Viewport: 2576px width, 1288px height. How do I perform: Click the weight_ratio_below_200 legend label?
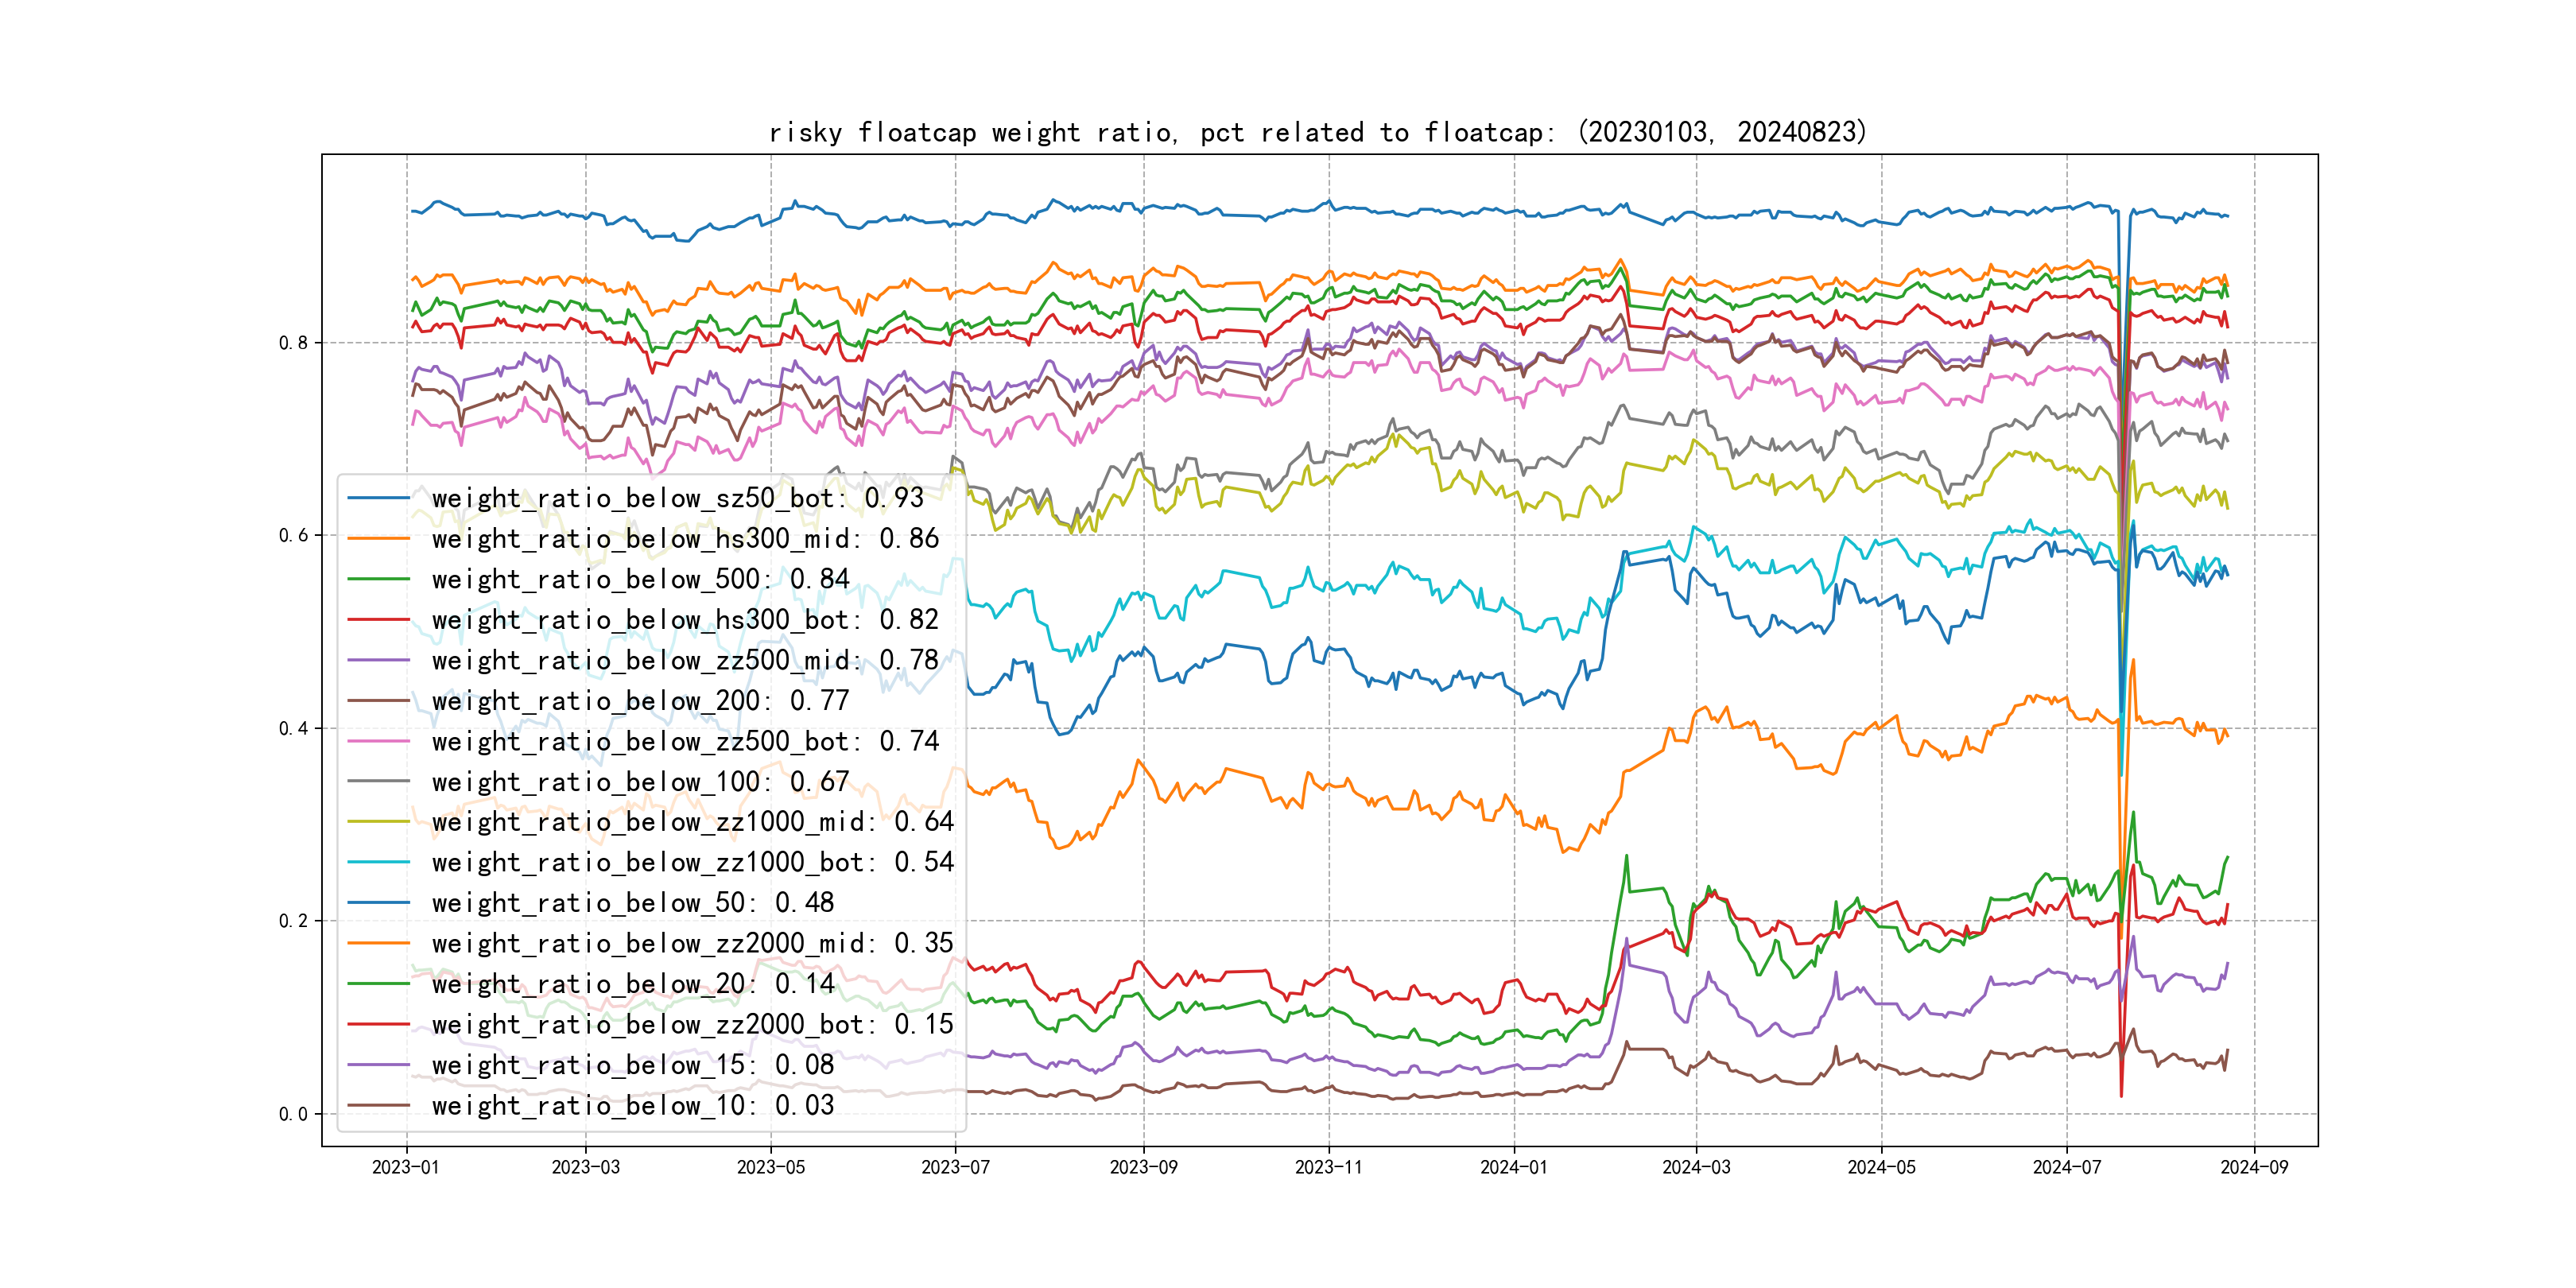click(640, 701)
